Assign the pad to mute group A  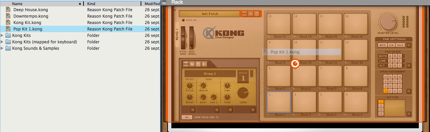coord(390,56)
